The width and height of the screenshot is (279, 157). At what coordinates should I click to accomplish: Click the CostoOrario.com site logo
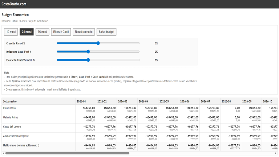(14, 4)
